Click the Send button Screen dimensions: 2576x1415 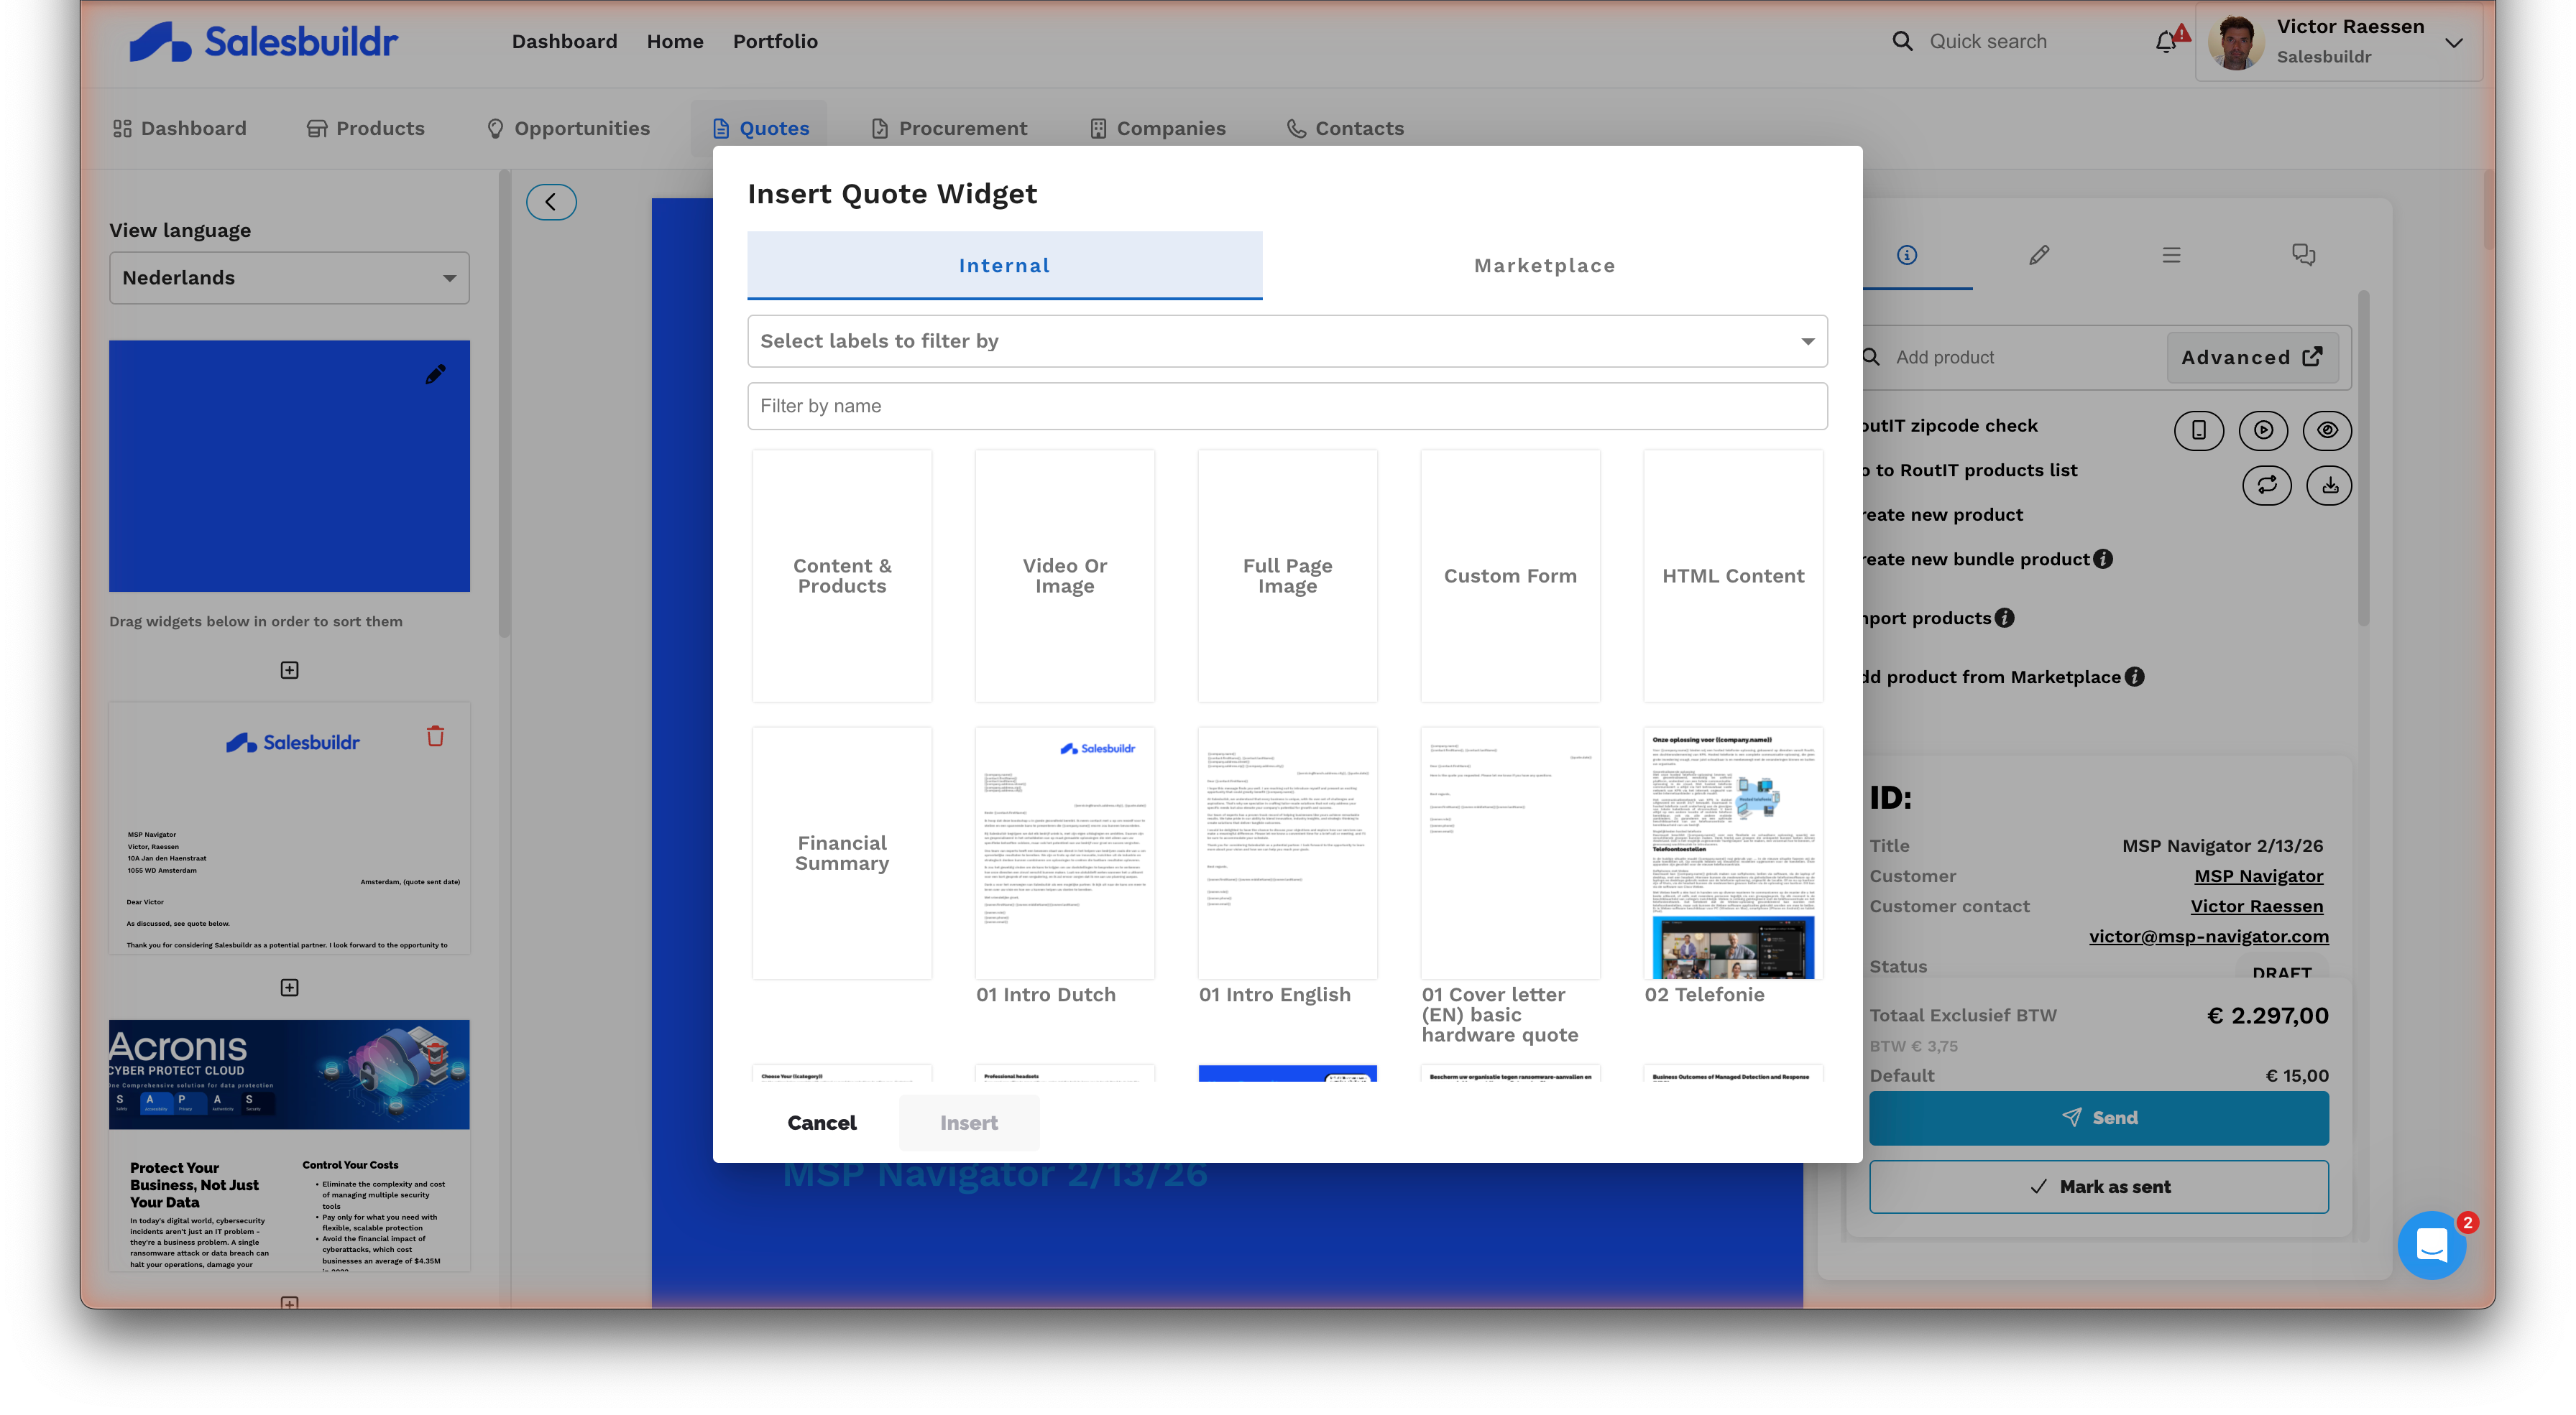pyautogui.click(x=2098, y=1117)
